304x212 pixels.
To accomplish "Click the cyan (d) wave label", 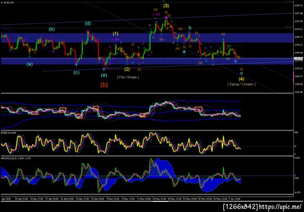I will click(x=88, y=24).
